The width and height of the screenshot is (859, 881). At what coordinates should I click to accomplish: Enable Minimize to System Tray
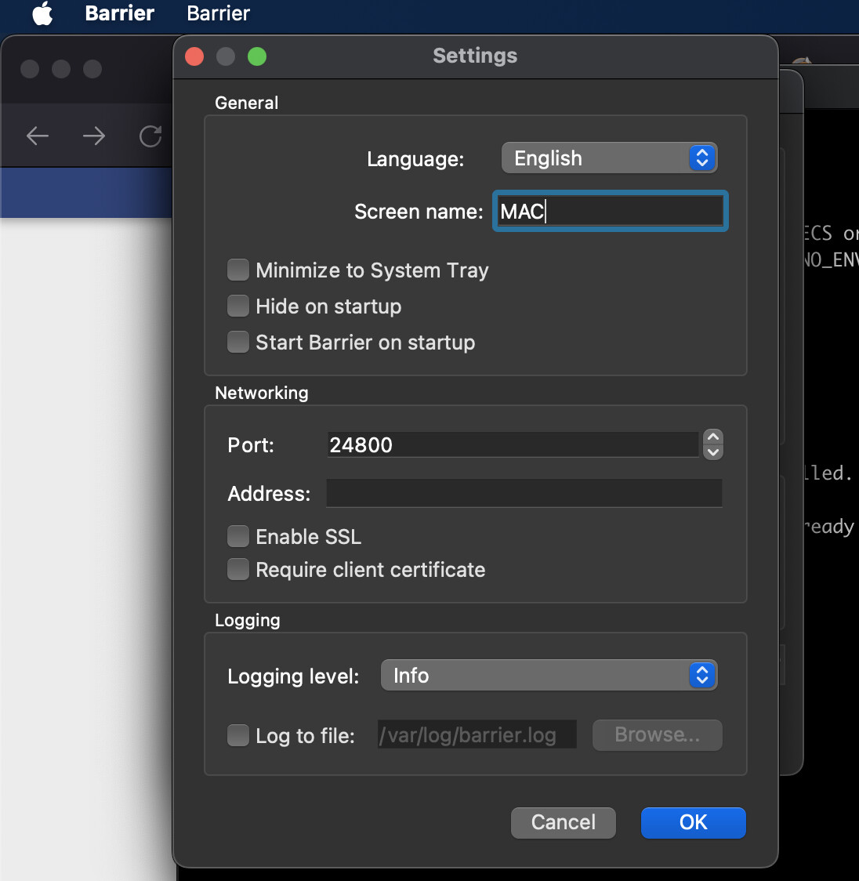[238, 270]
